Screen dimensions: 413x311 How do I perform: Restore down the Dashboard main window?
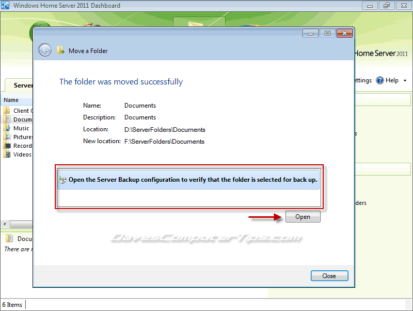(386, 6)
